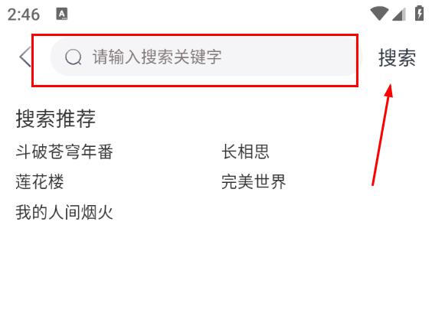Select 斗破苍穹年番 from recommended searches
Screen dimensions: 432x326
[64, 152]
